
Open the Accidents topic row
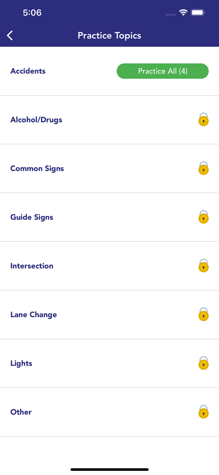tap(63, 71)
